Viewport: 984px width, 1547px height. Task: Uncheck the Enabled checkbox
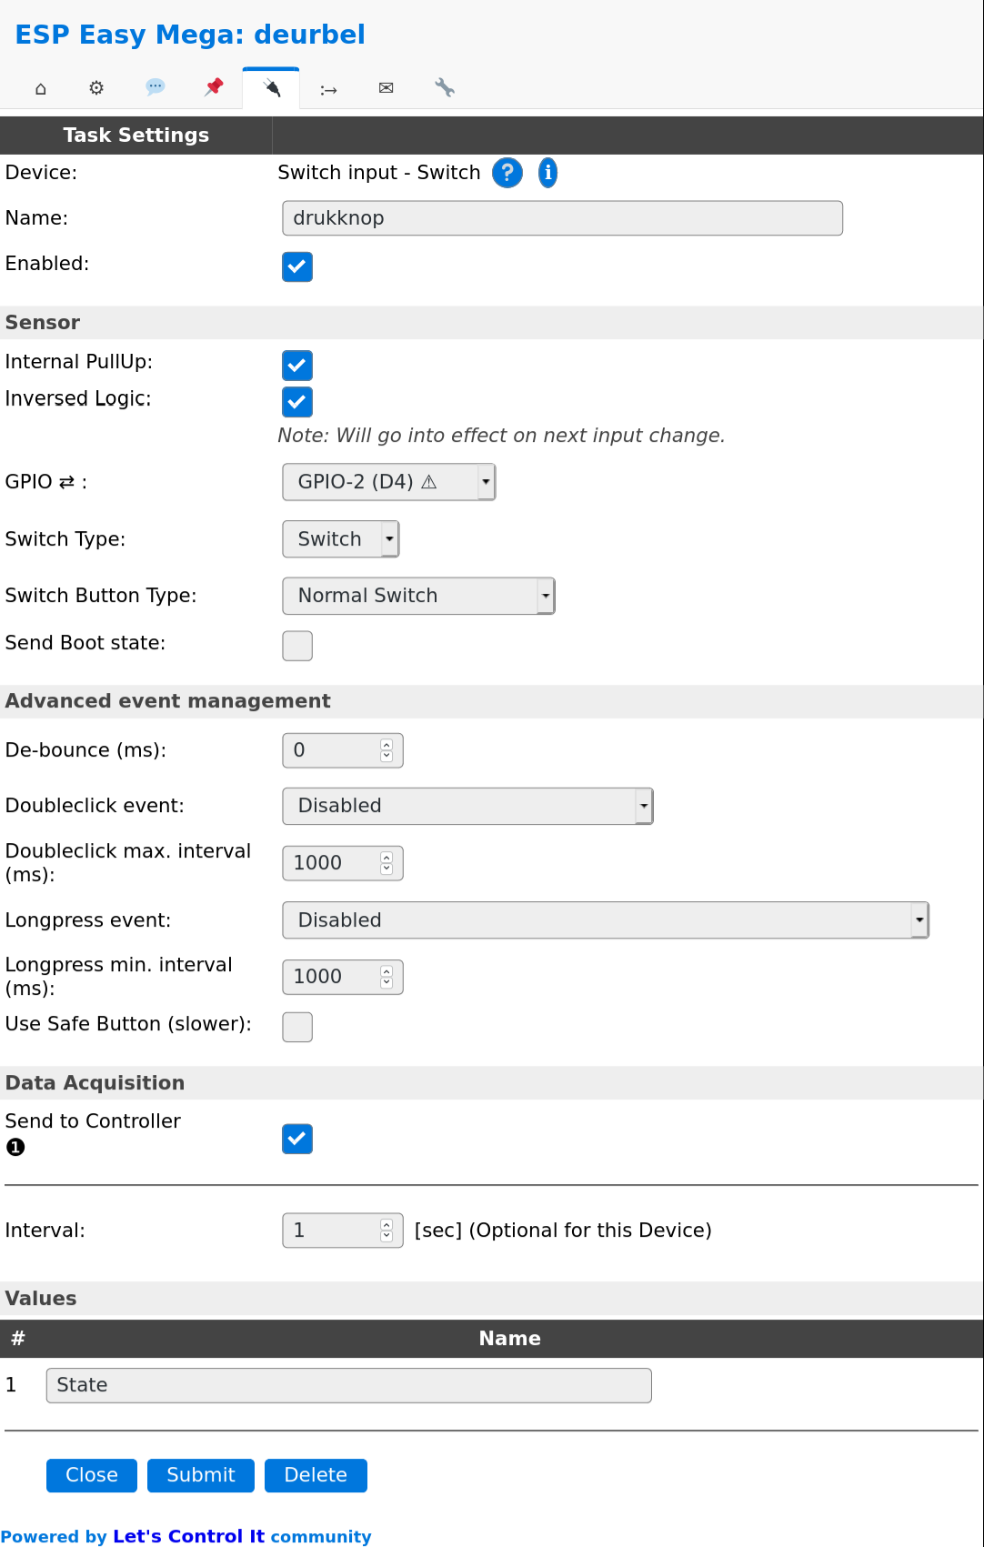tap(297, 267)
